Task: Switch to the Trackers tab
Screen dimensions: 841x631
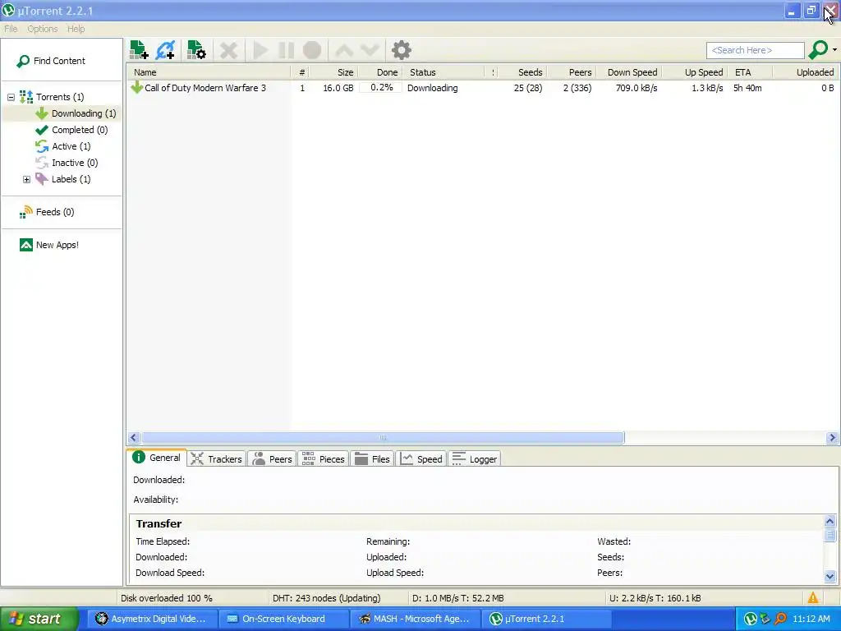Action: pyautogui.click(x=217, y=459)
